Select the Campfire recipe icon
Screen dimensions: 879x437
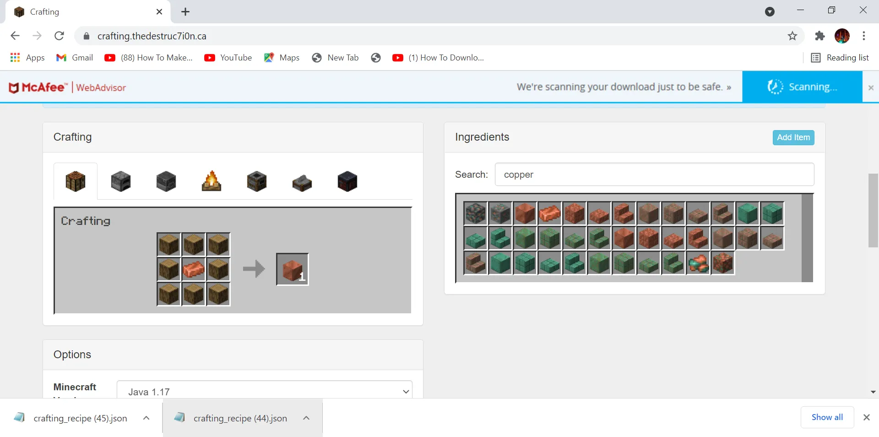coord(211,181)
